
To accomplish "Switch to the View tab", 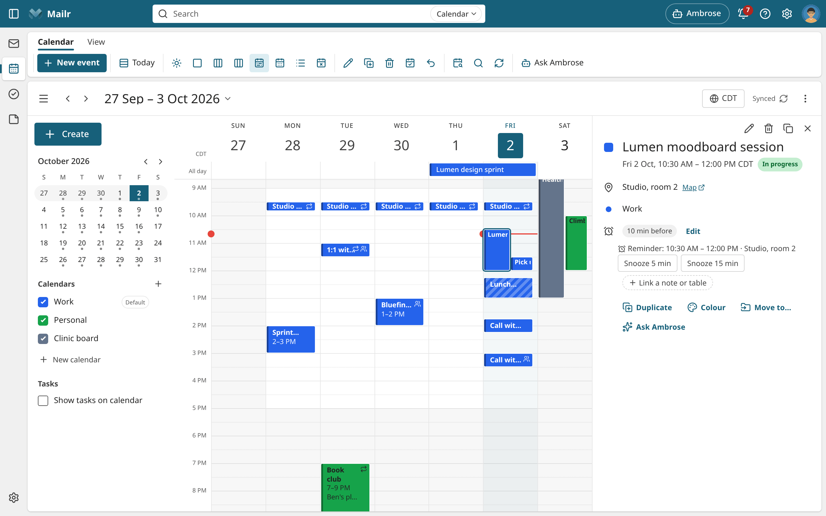I will tap(96, 42).
